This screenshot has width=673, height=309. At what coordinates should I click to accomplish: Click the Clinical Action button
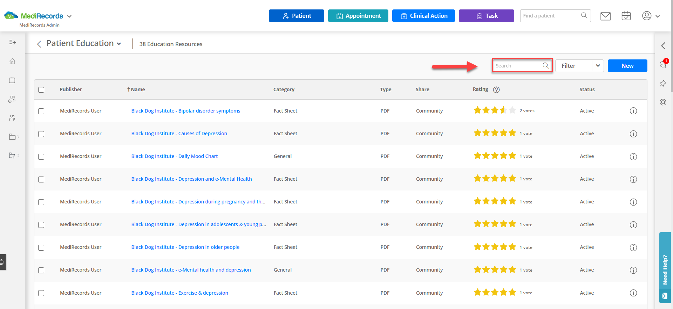pyautogui.click(x=423, y=16)
